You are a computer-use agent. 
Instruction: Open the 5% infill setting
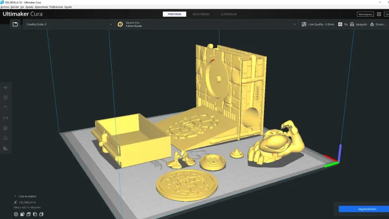point(343,24)
